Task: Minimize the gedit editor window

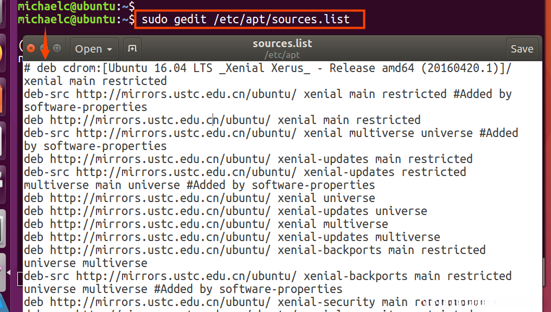Action: (x=44, y=49)
